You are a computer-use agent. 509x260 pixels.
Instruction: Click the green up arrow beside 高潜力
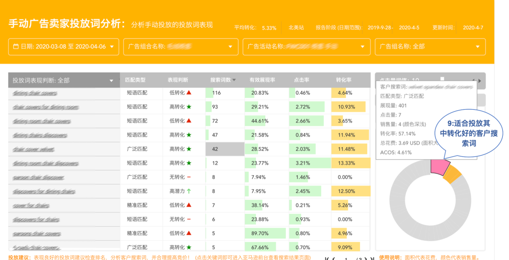189,191
